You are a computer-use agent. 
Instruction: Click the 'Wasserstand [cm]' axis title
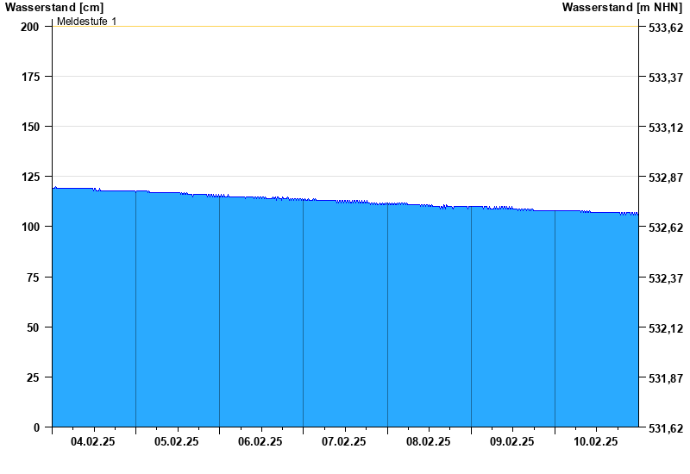53,8
